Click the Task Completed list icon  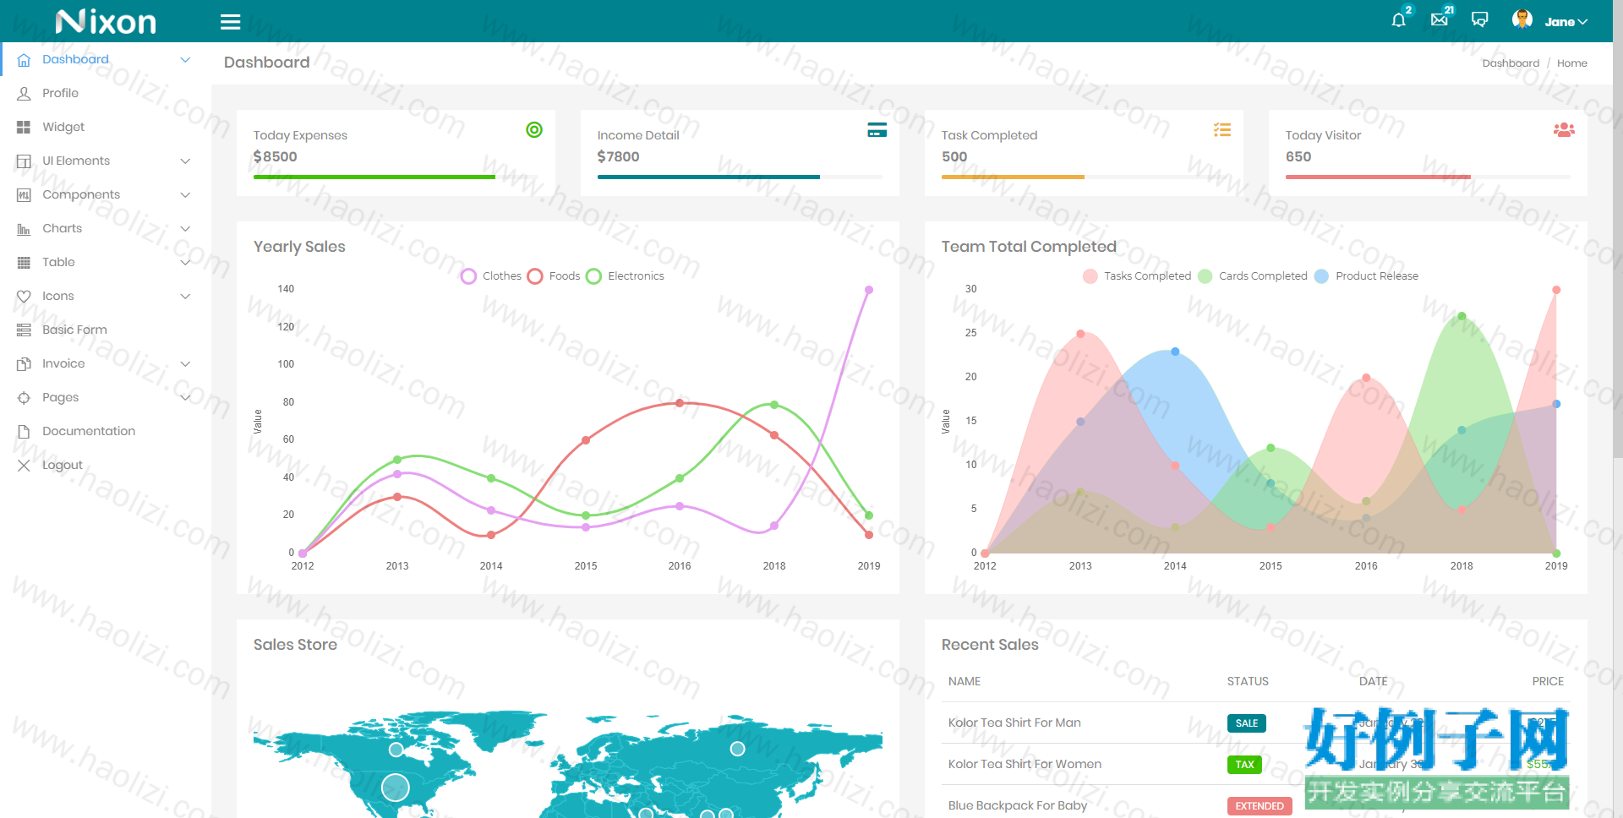click(x=1222, y=130)
